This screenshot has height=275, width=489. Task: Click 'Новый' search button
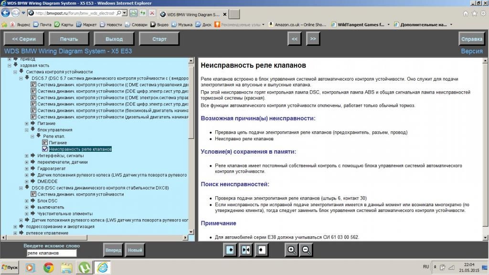135,250
